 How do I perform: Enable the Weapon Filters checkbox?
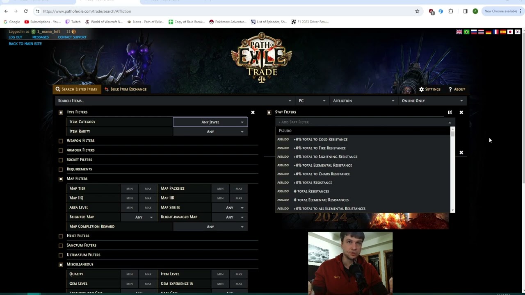(x=61, y=141)
